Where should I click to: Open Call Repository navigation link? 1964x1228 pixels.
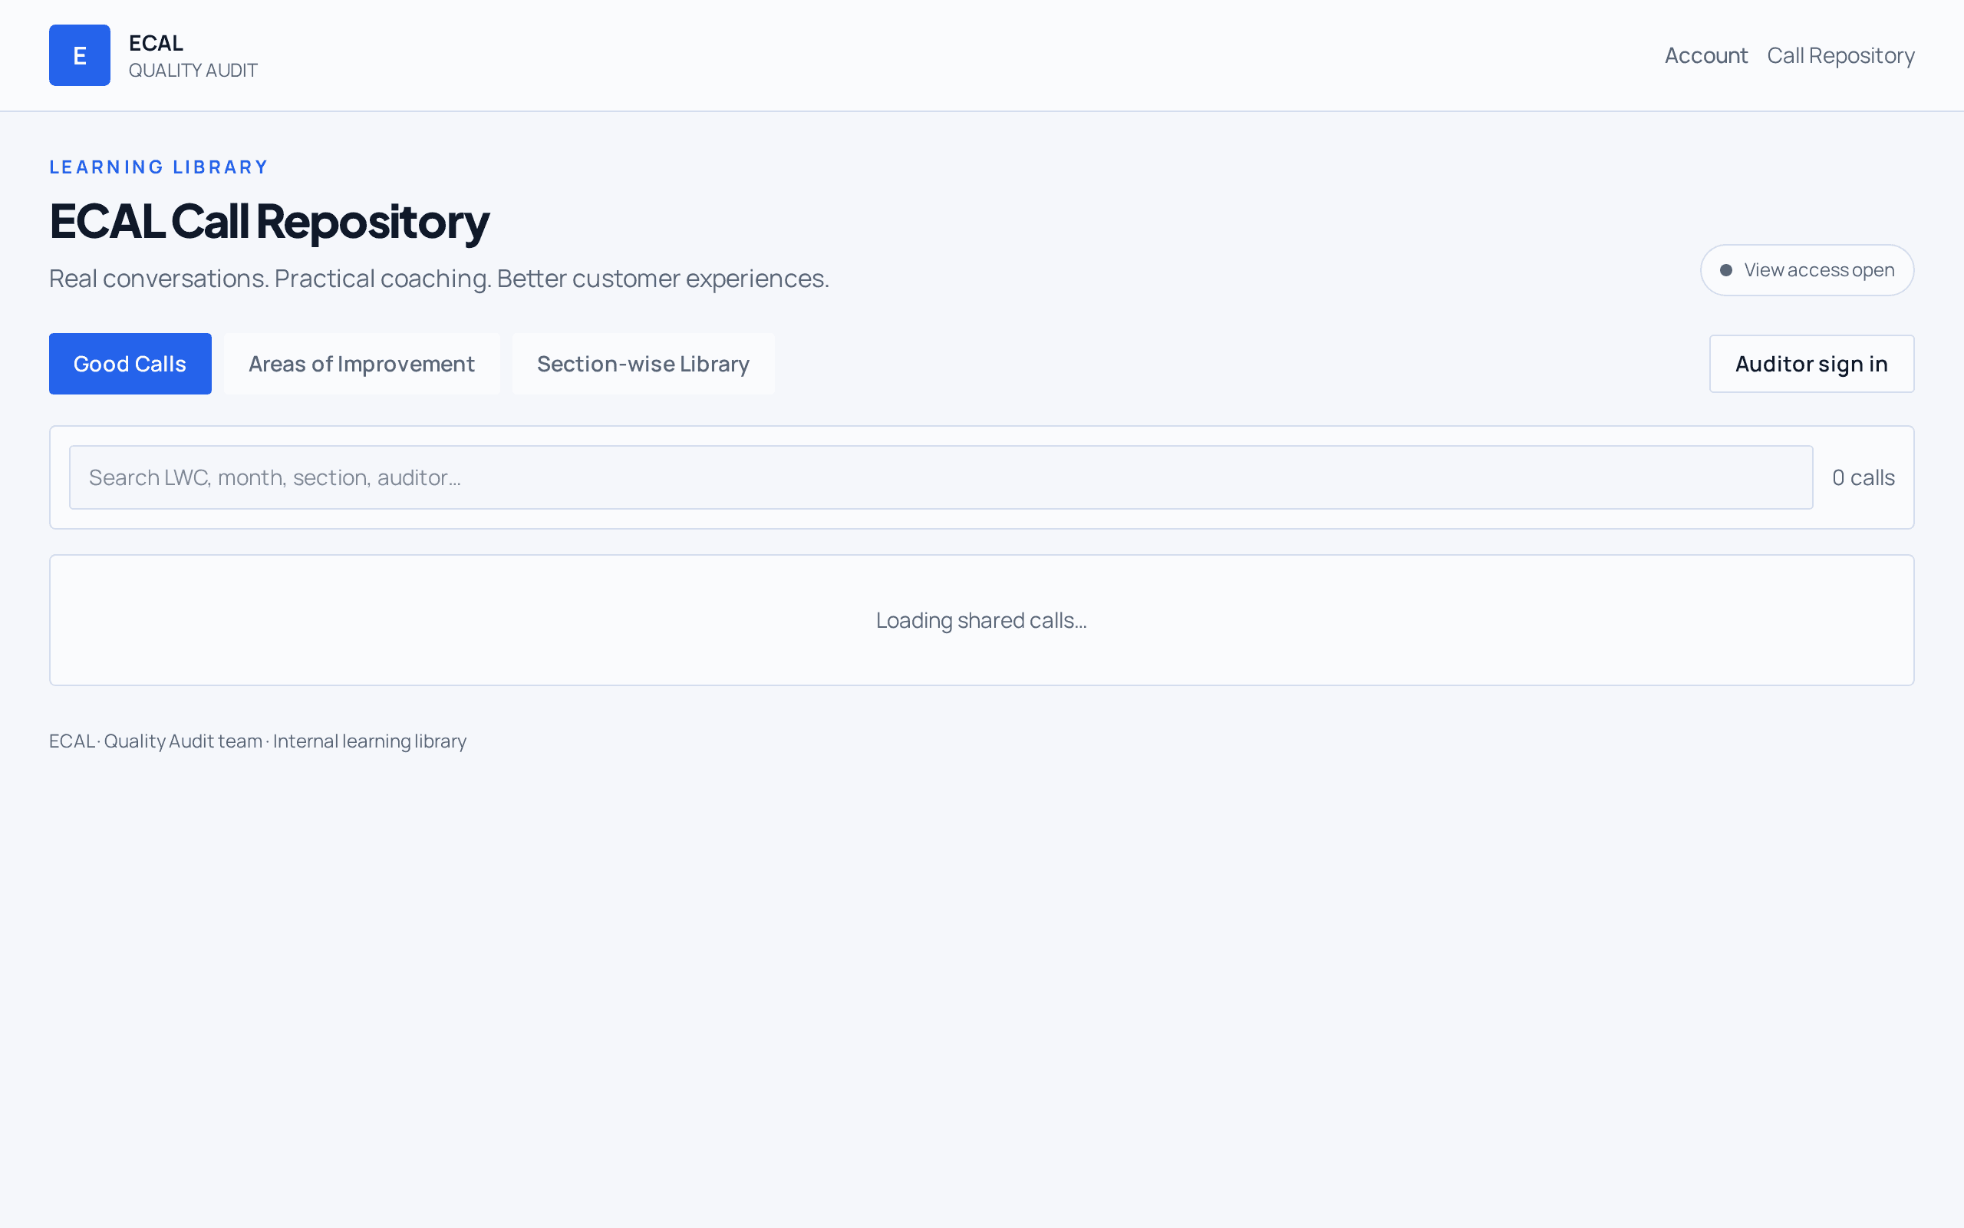click(1840, 55)
